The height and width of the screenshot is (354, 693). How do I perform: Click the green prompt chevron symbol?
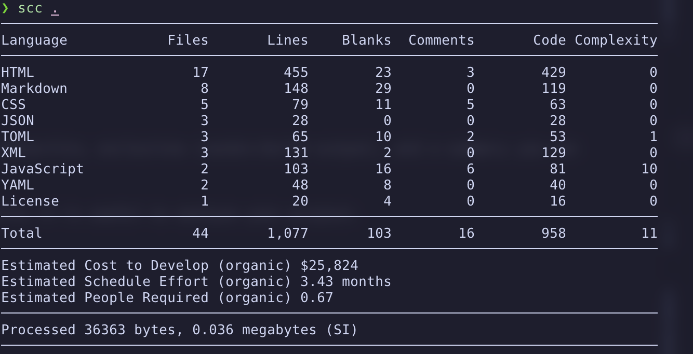(5, 9)
